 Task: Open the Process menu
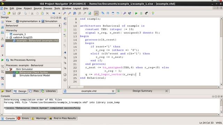(x=48, y=8)
